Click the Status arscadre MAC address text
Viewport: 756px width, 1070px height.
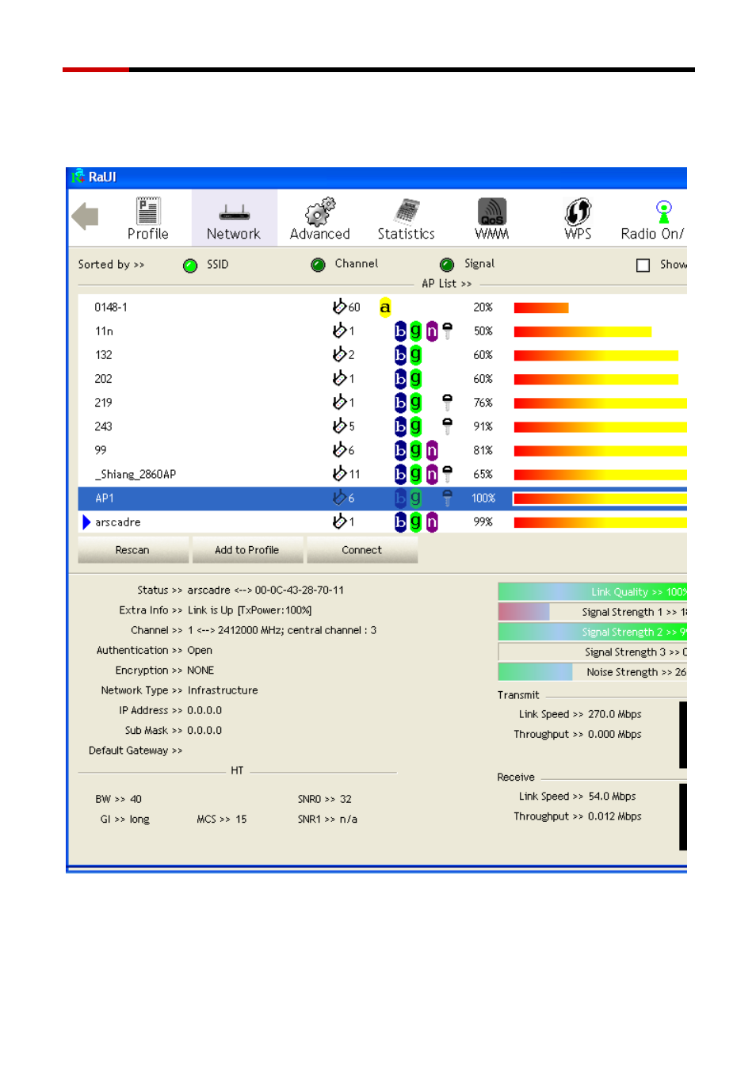[265, 590]
